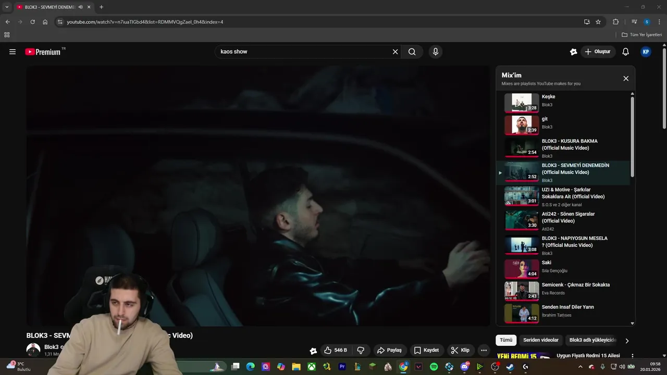This screenshot has height=375, width=667.
Task: Open Steam from the taskbar
Action: click(x=510, y=367)
